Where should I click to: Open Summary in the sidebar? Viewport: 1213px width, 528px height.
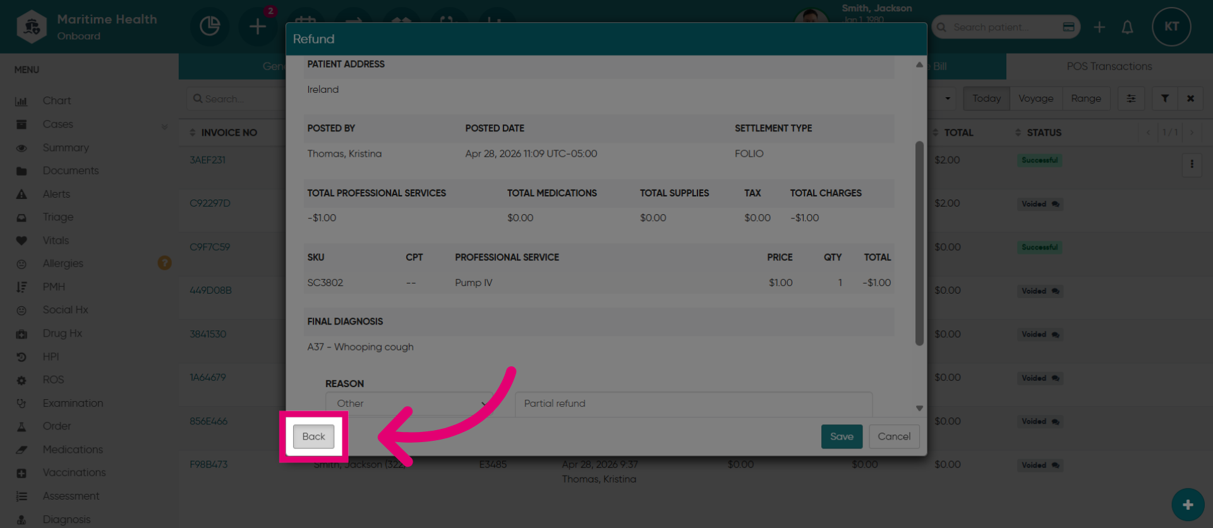(x=65, y=148)
